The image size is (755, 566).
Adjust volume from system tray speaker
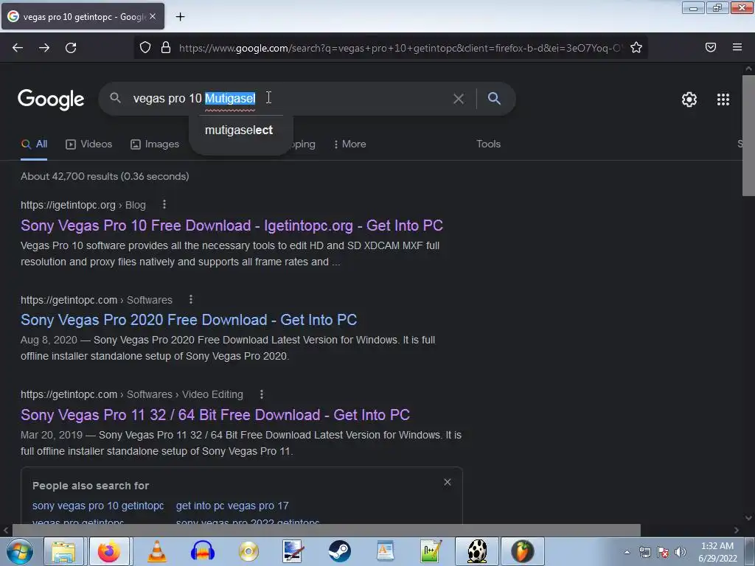(x=681, y=552)
